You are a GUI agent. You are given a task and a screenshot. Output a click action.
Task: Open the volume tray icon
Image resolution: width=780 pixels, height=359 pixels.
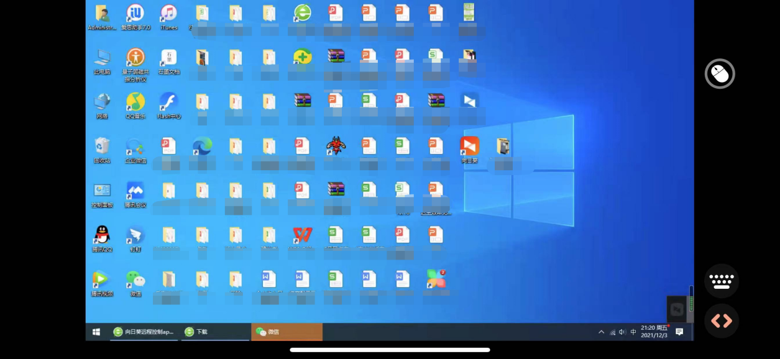[x=622, y=332]
